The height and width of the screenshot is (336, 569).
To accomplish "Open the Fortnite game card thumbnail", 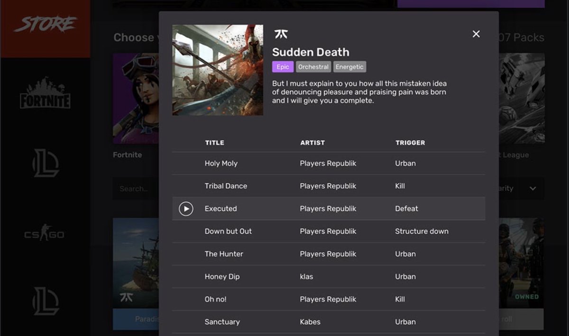I will pyautogui.click(x=136, y=98).
